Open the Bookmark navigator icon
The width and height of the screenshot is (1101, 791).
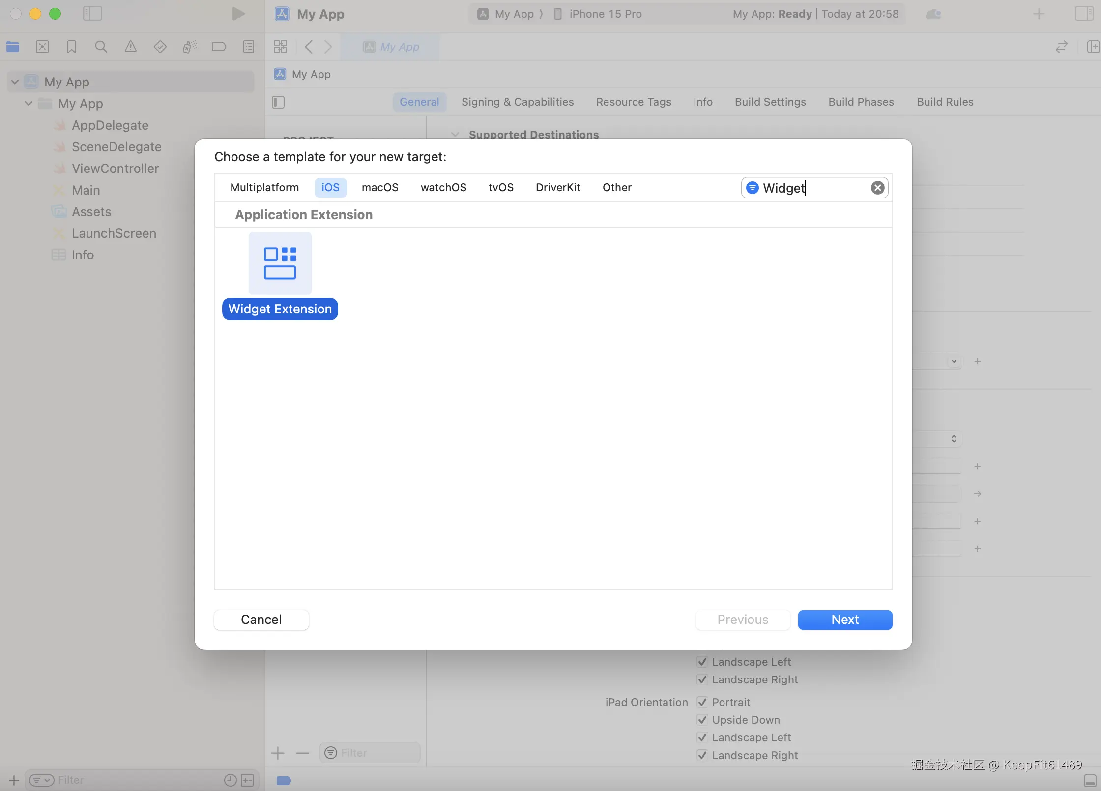(x=72, y=47)
